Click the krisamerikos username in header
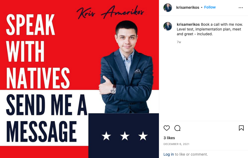This screenshot has height=158, width=248. pyautogui.click(x=187, y=7)
